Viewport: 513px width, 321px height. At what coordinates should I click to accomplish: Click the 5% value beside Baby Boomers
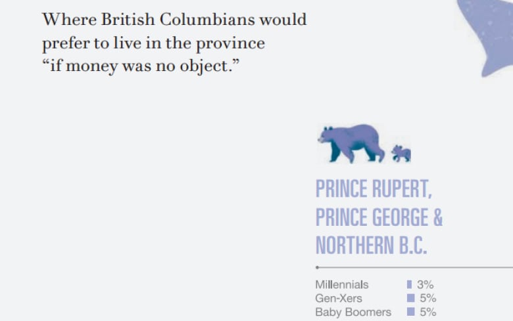(428, 312)
